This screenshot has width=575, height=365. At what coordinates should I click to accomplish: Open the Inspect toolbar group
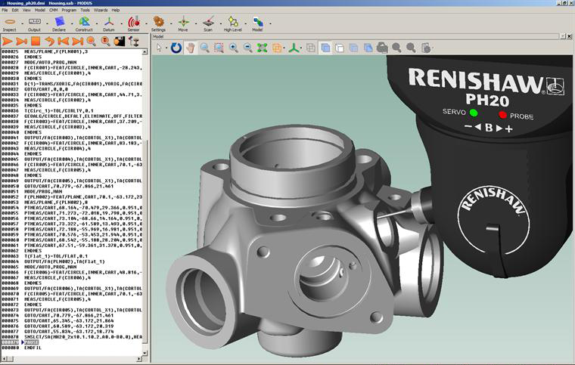(10, 24)
